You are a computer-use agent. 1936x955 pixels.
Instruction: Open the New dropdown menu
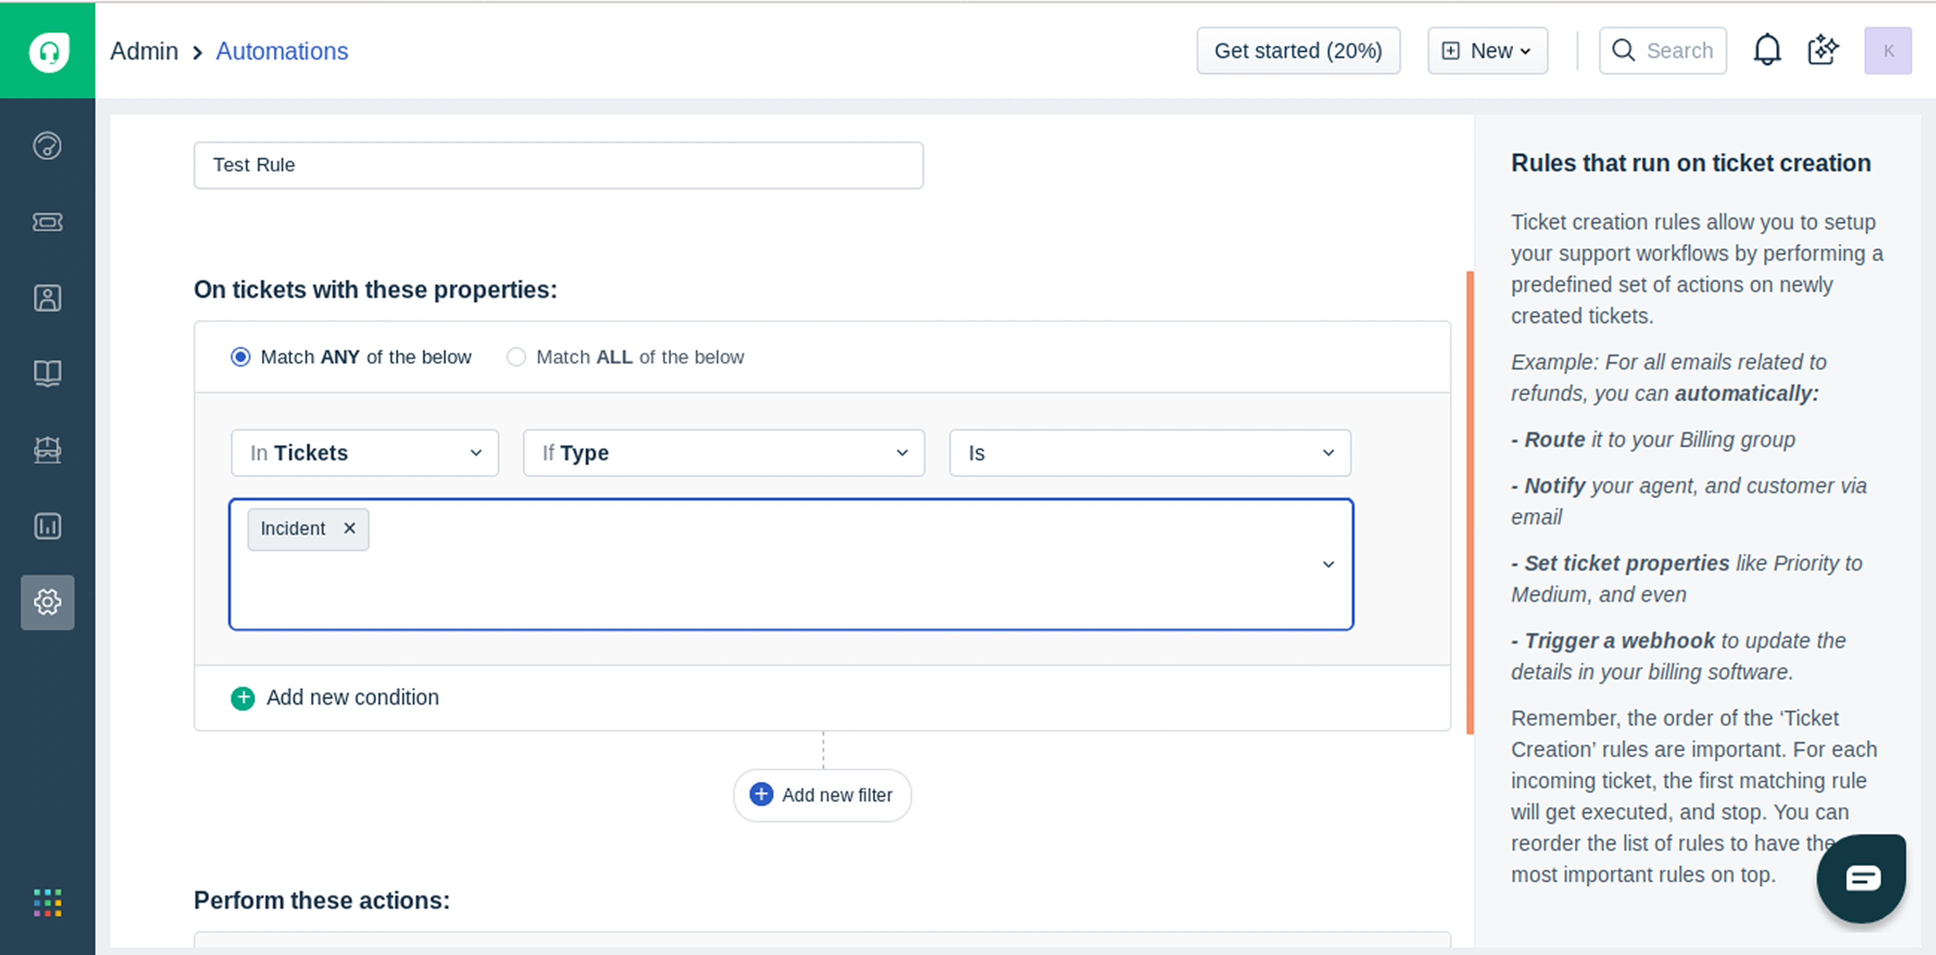[x=1486, y=50]
